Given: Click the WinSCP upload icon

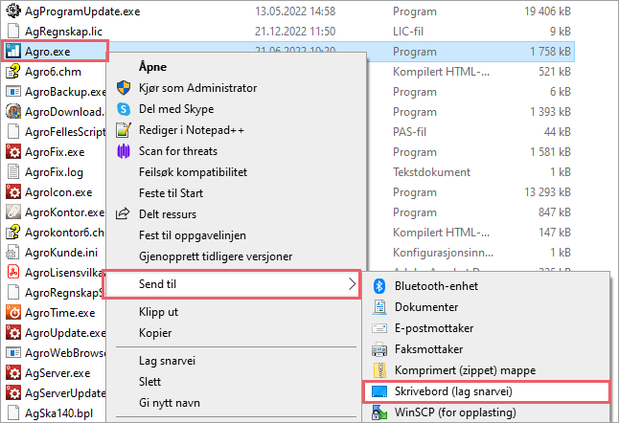Looking at the screenshot, I should [x=379, y=412].
